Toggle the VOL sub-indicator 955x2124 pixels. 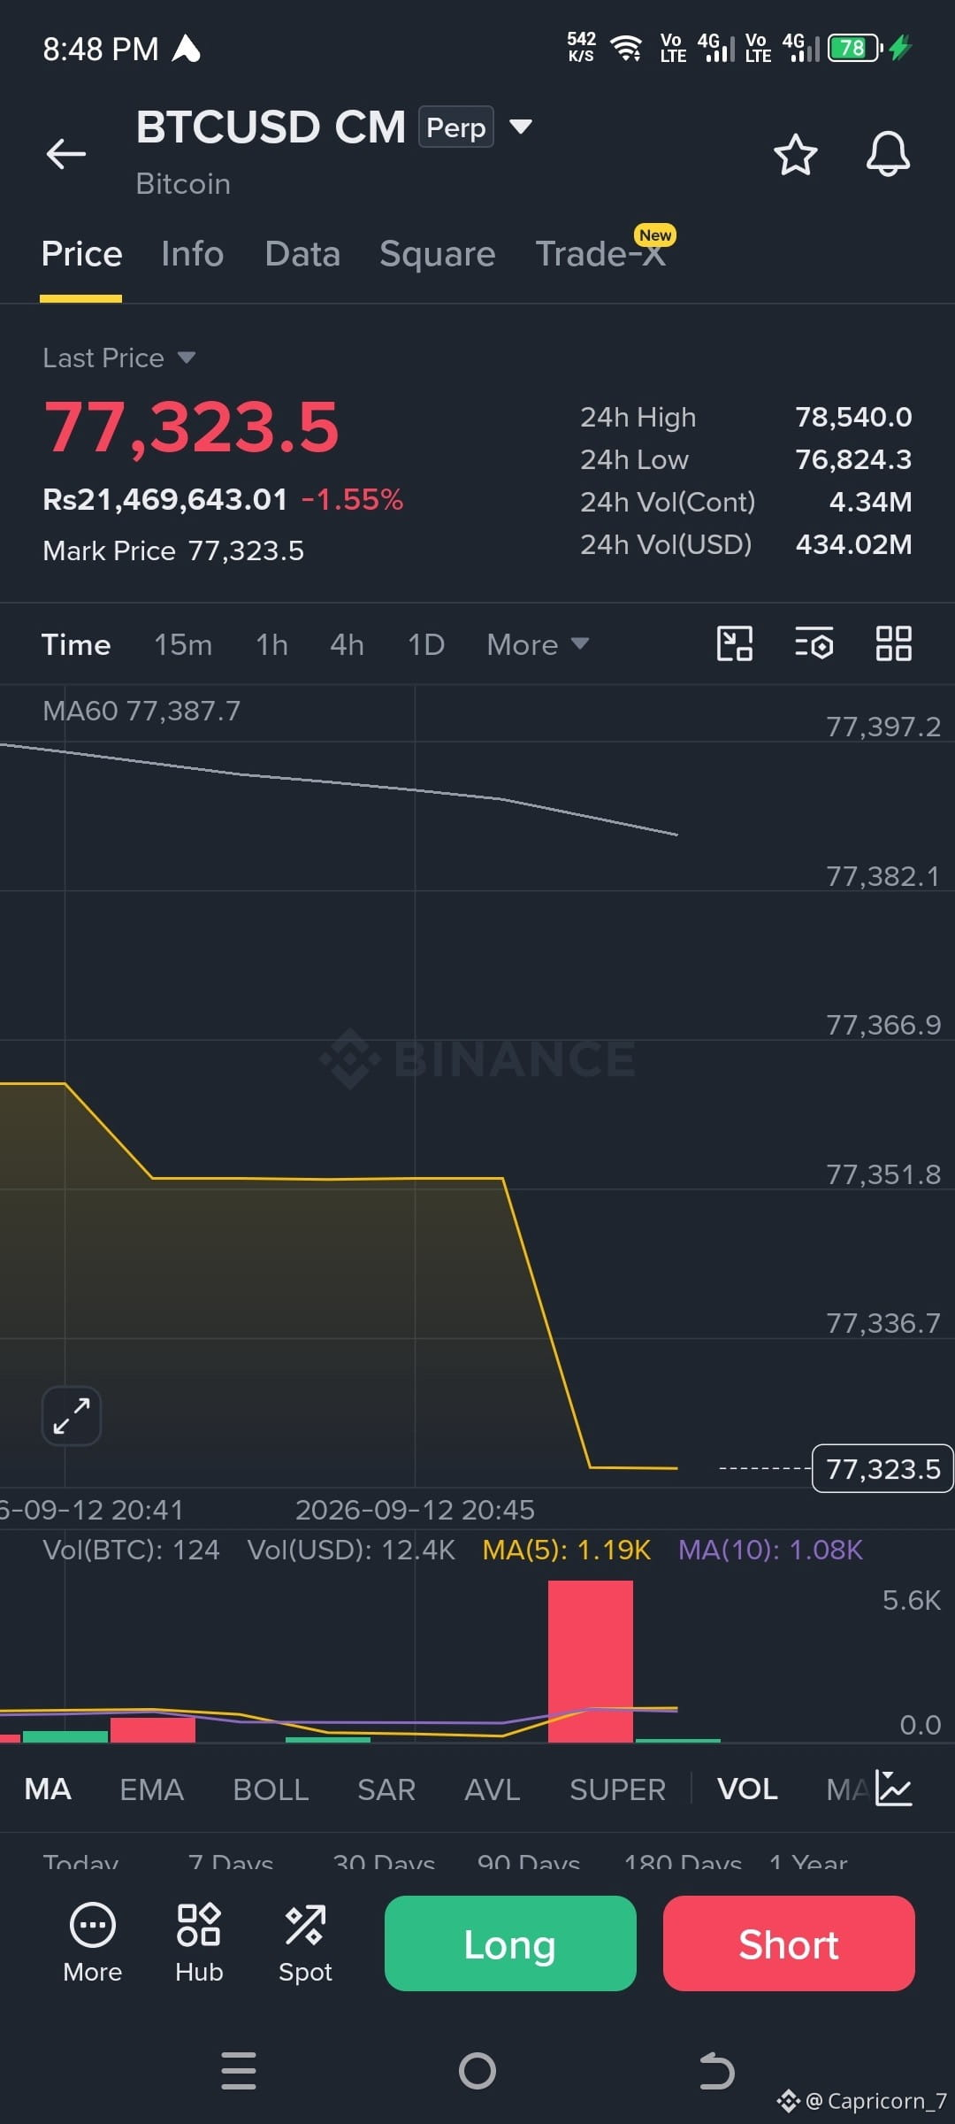coord(747,1789)
